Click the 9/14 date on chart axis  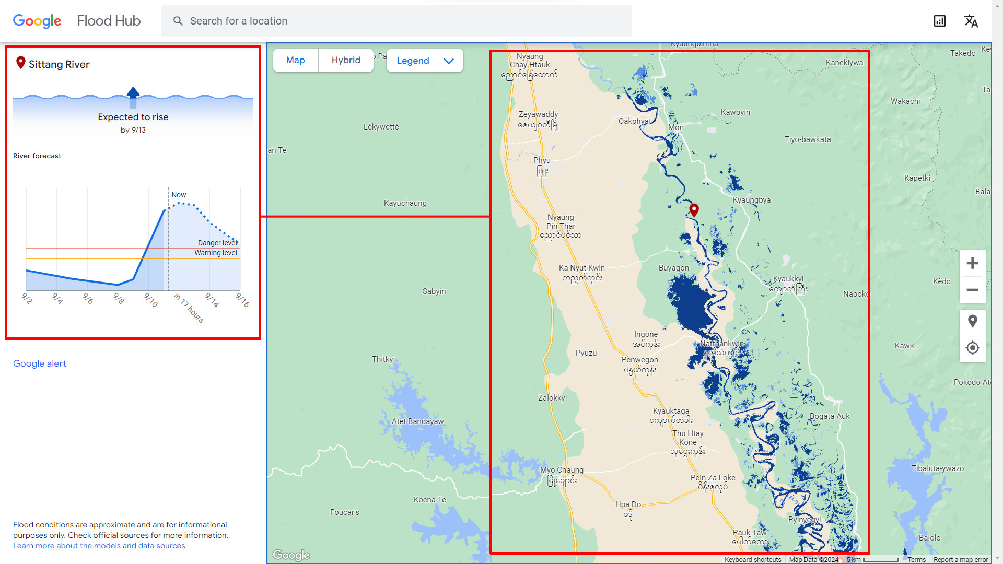[212, 300]
